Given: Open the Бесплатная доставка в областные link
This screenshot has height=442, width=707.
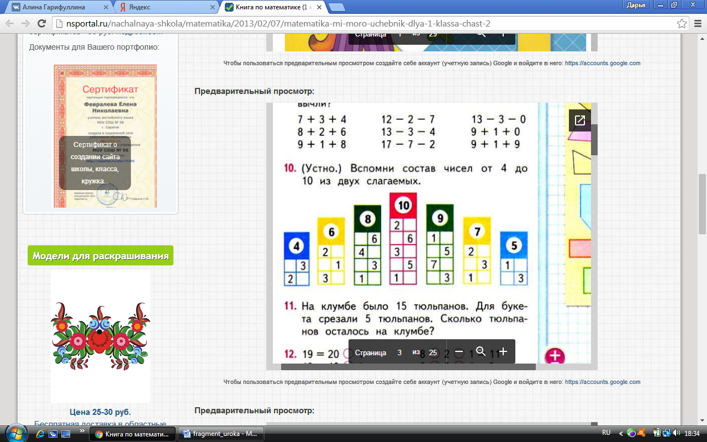Looking at the screenshot, I should pos(100,424).
